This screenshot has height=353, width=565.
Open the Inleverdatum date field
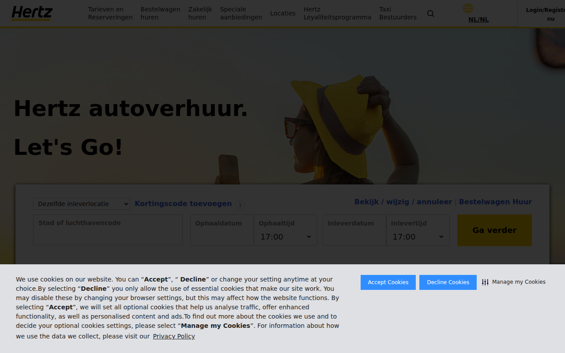point(354,230)
